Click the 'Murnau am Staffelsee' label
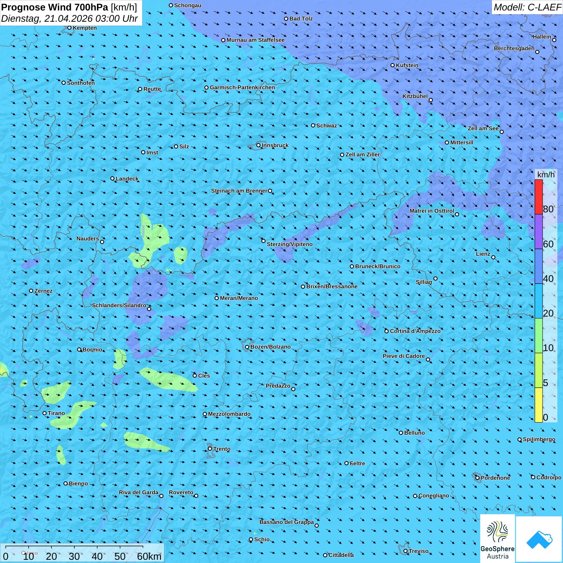 (x=256, y=40)
